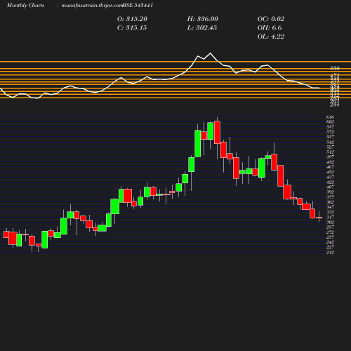Viewport: 351px width, 351px height.
Task: Click the '332' price axis label
Action: pyautogui.click(x=330, y=212)
